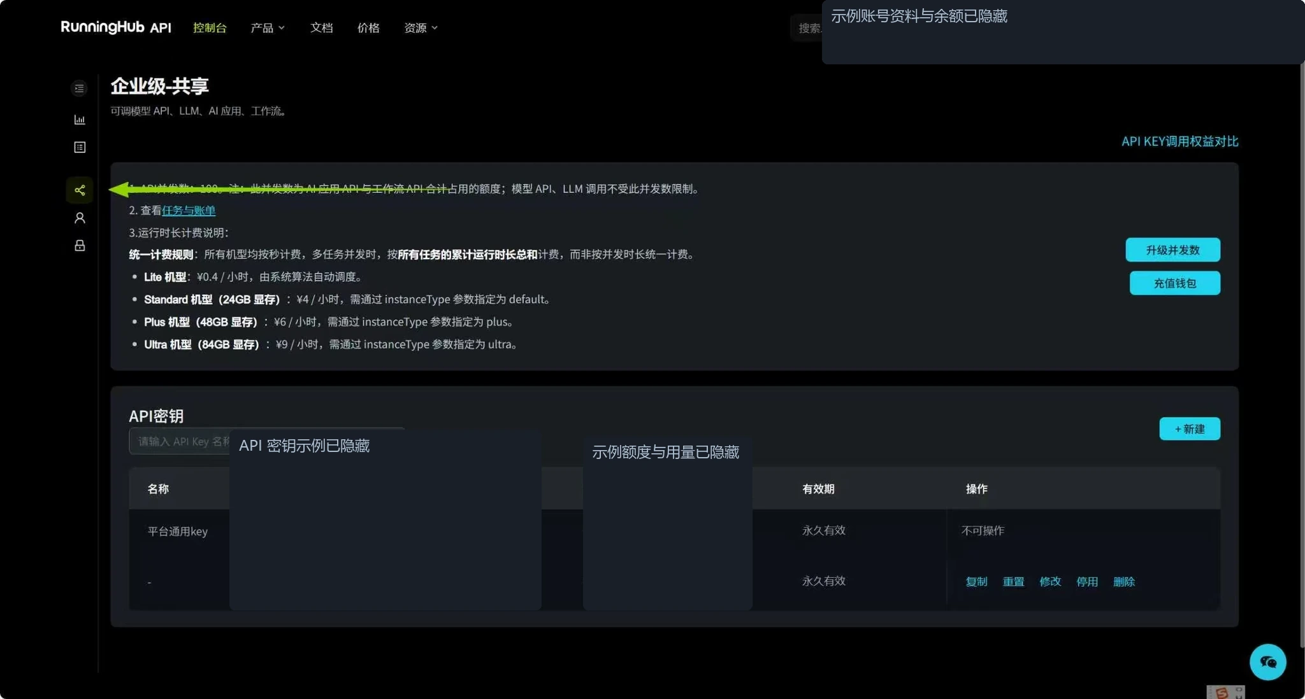
Task: Click the 企业级-共享 page heading
Action: point(159,86)
